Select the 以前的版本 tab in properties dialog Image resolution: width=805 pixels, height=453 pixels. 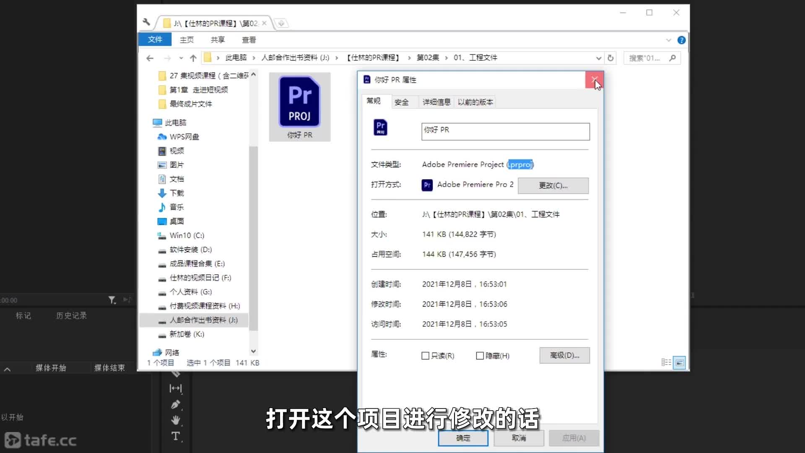(x=475, y=102)
